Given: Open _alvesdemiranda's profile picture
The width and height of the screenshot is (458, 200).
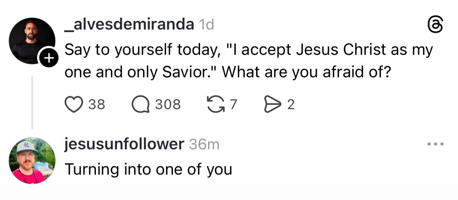Looking at the screenshot, I should [x=32, y=41].
